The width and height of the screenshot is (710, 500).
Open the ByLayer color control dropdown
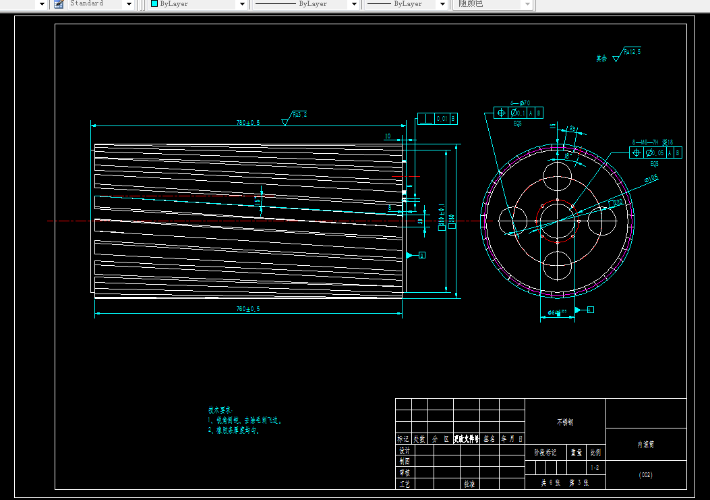coord(242,4)
